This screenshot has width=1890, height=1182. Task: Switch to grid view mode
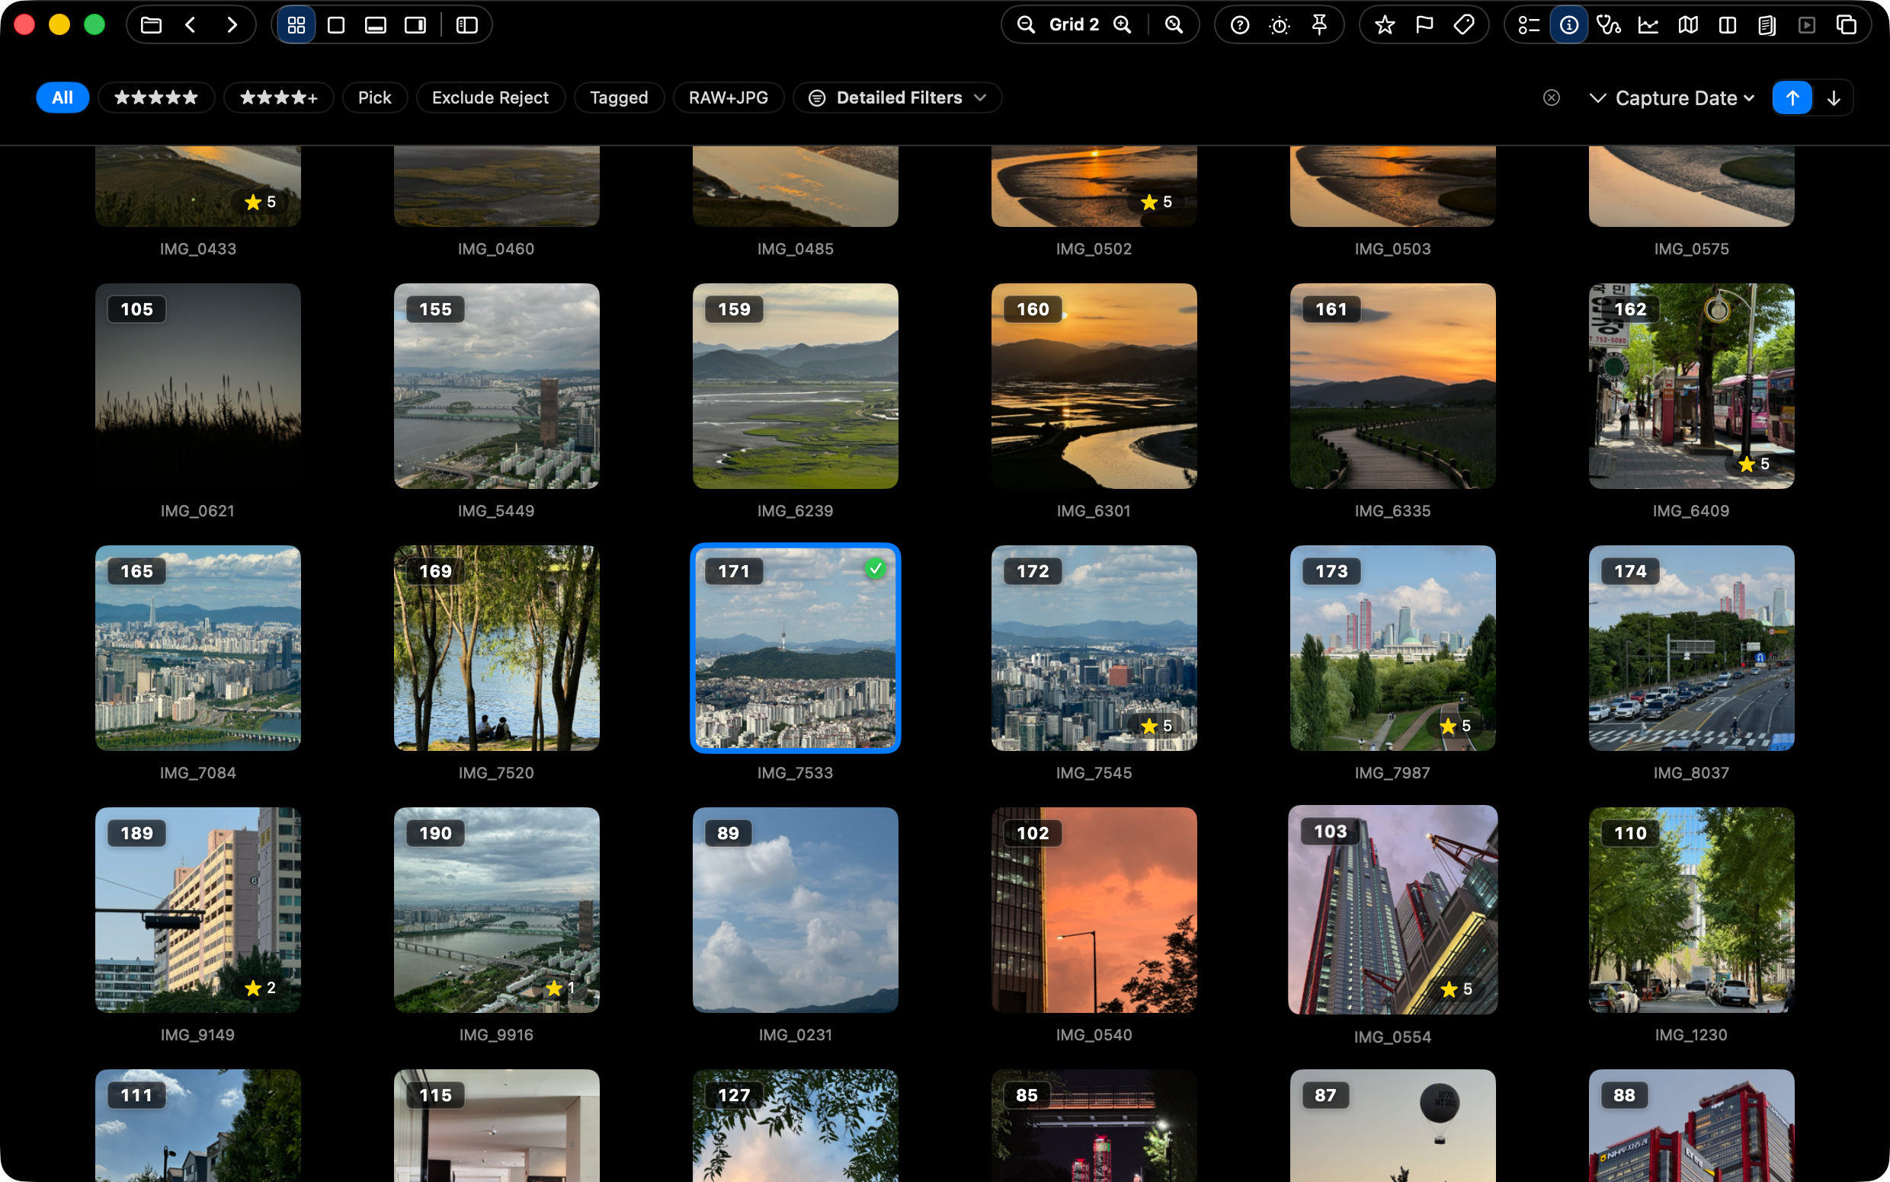pyautogui.click(x=296, y=25)
